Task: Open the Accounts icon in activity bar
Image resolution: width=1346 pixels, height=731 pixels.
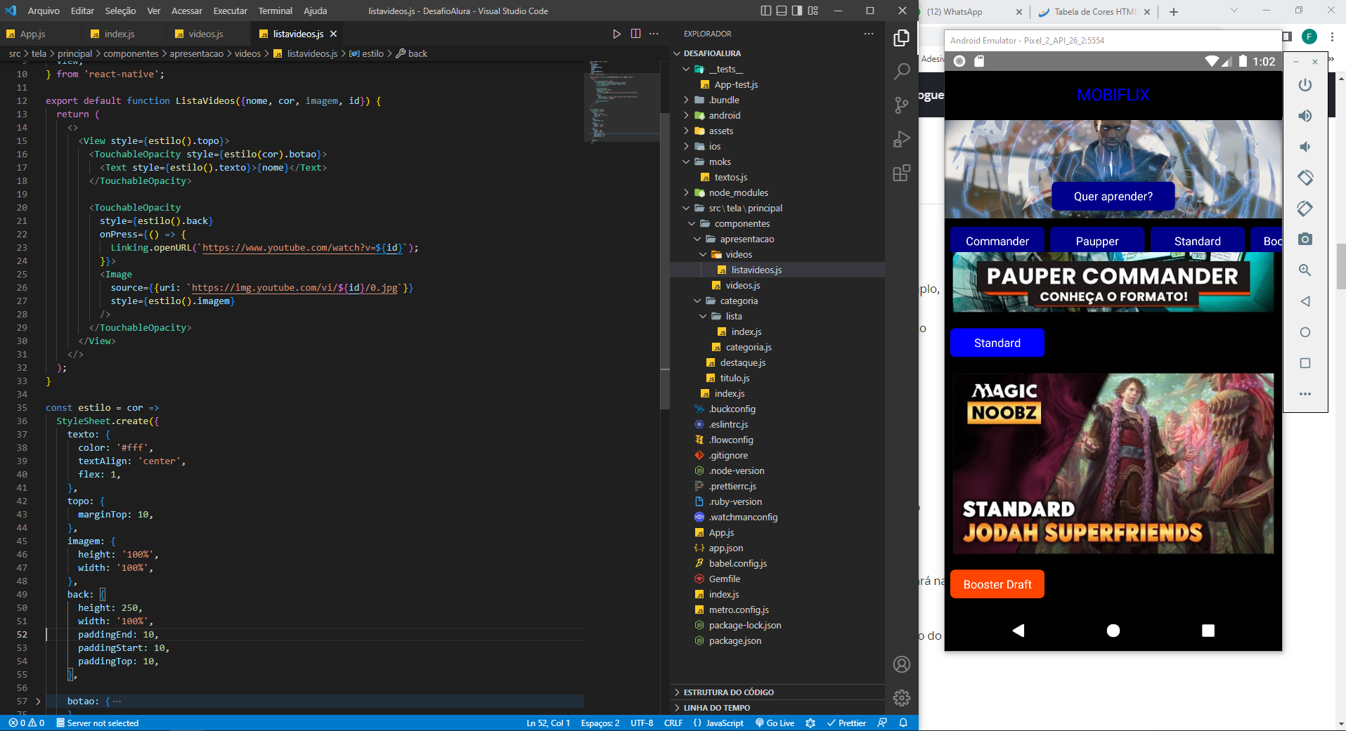Action: (x=902, y=664)
